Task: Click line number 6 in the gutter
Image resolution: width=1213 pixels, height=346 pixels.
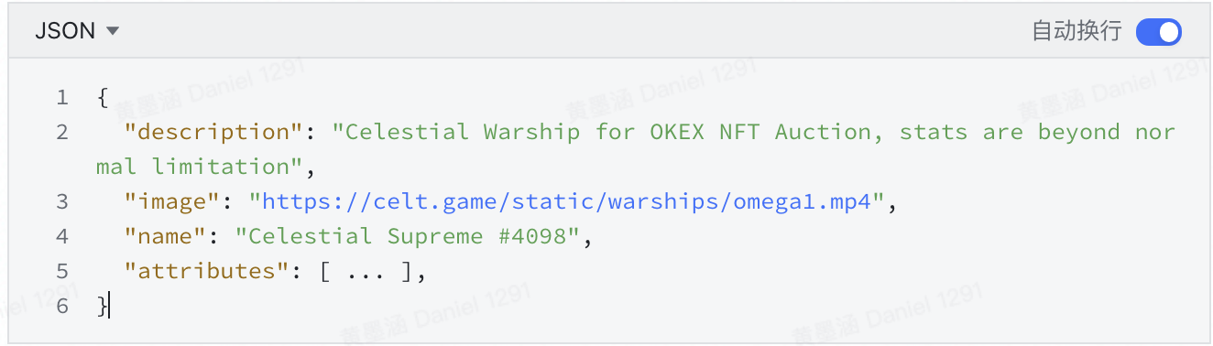Action: pos(61,306)
